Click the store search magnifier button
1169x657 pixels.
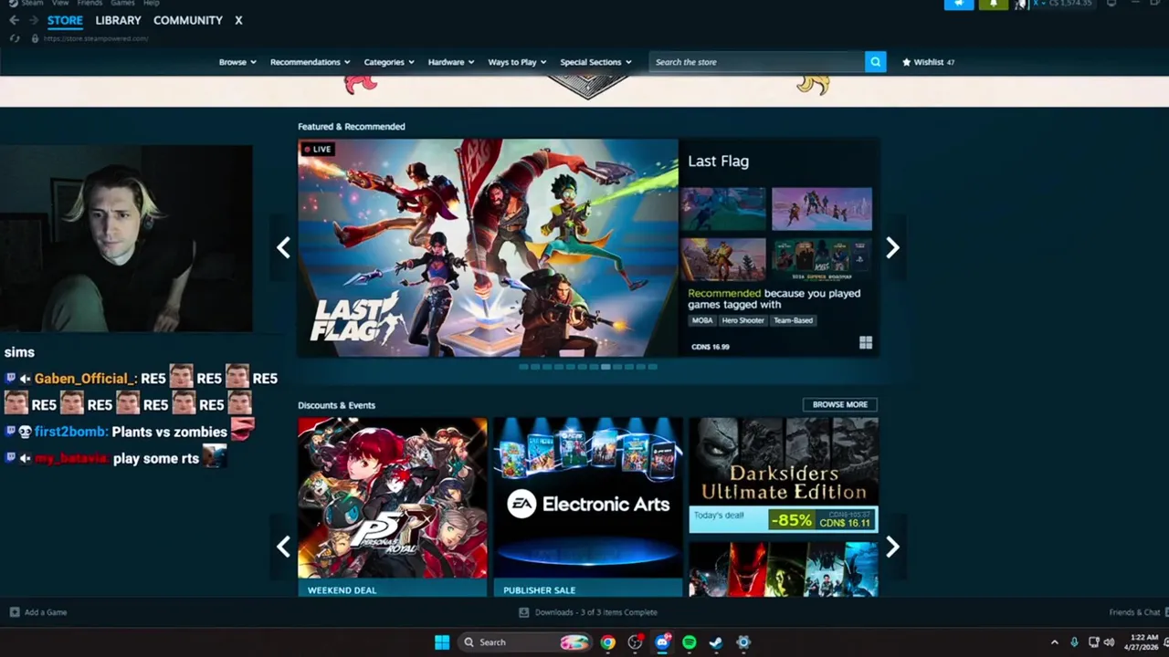click(875, 62)
